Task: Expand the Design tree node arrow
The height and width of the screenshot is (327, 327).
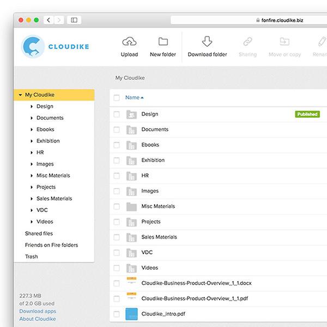Action: [32, 107]
